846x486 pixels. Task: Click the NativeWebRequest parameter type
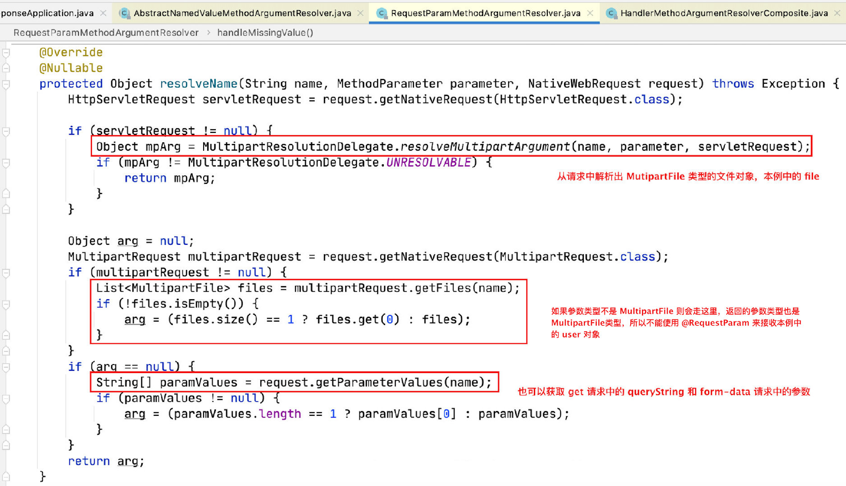[584, 84]
